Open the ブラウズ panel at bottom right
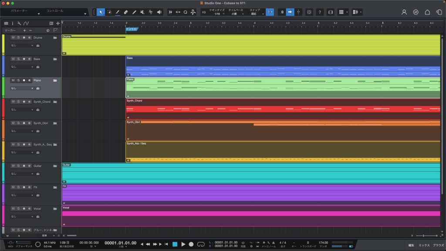 coord(438,244)
